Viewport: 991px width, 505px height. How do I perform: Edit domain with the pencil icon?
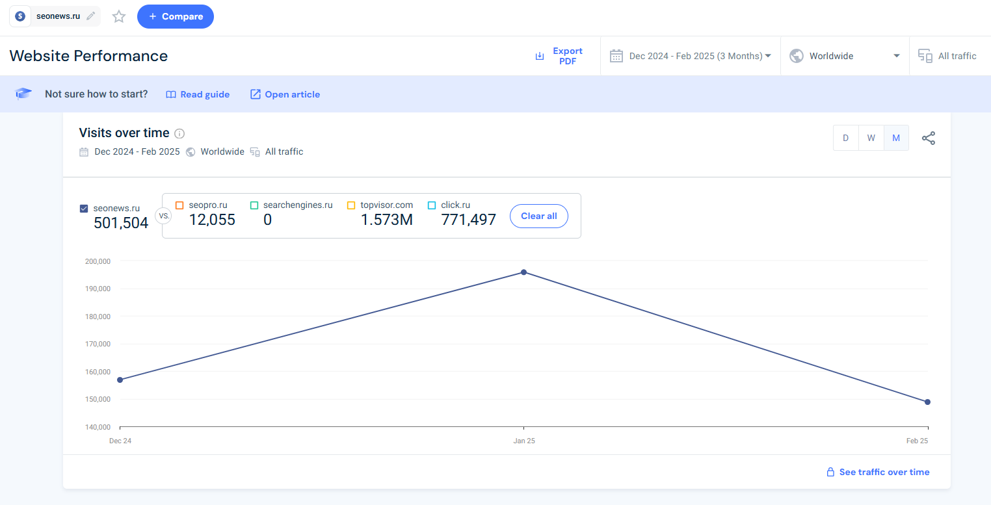[90, 16]
